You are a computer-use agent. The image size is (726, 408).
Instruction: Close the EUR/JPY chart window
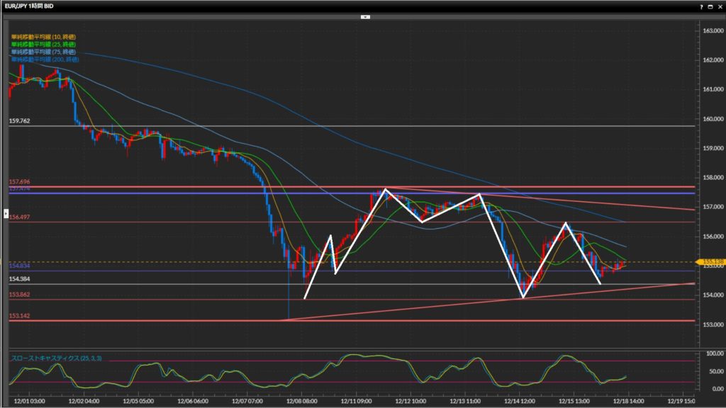[x=719, y=6]
